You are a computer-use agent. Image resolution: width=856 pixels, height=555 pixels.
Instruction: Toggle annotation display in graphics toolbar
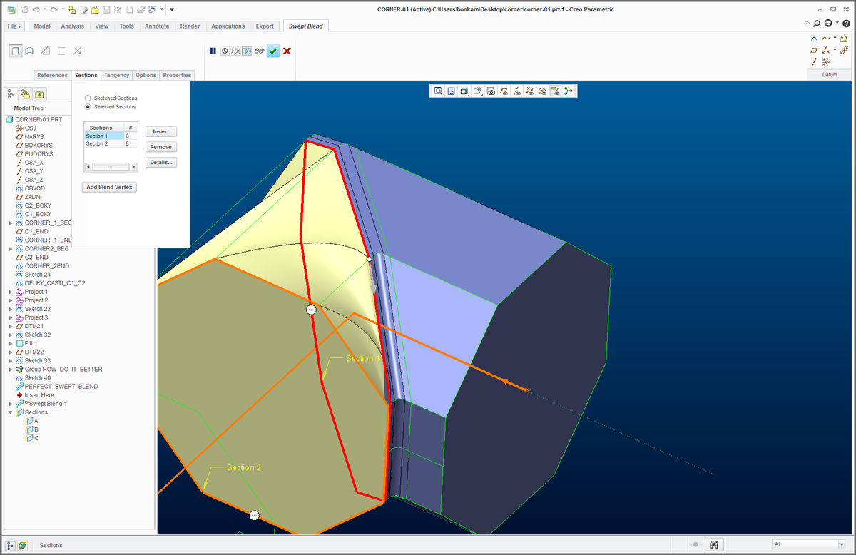555,91
